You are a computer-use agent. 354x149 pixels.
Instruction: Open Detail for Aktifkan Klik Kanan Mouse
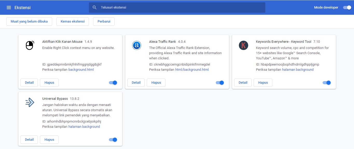coord(29,83)
